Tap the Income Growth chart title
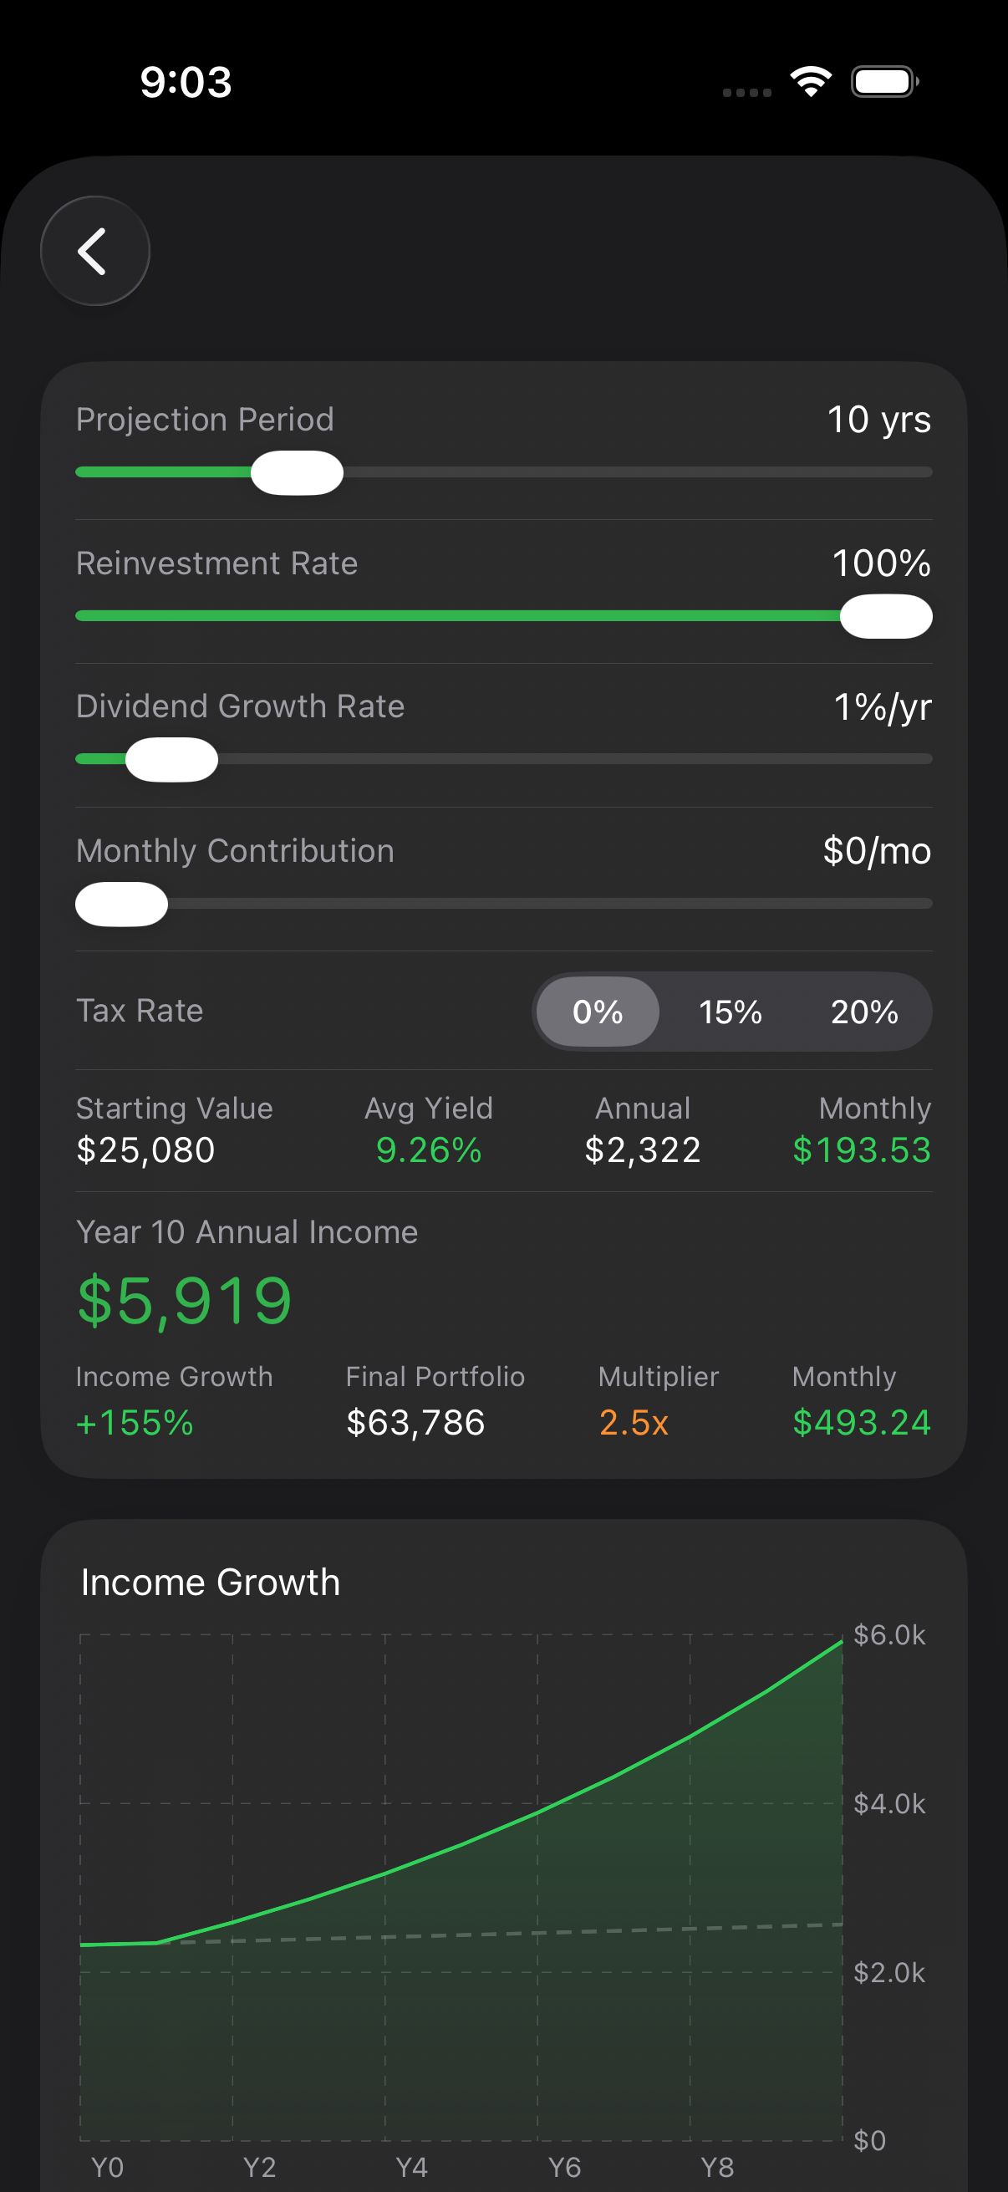 (210, 1583)
